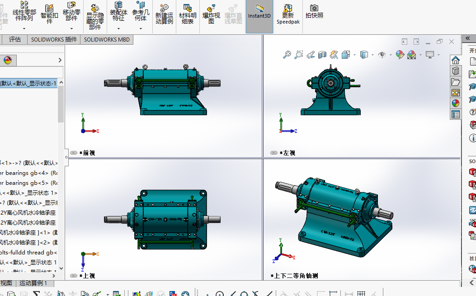Click the feature tree scroll-down arrow
The height and width of the screenshot is (296, 476).
(61, 268)
